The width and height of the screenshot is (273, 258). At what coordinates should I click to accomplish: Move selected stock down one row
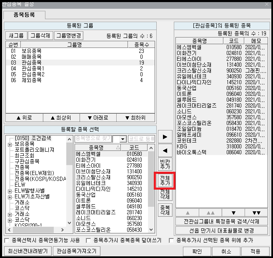coord(233,213)
